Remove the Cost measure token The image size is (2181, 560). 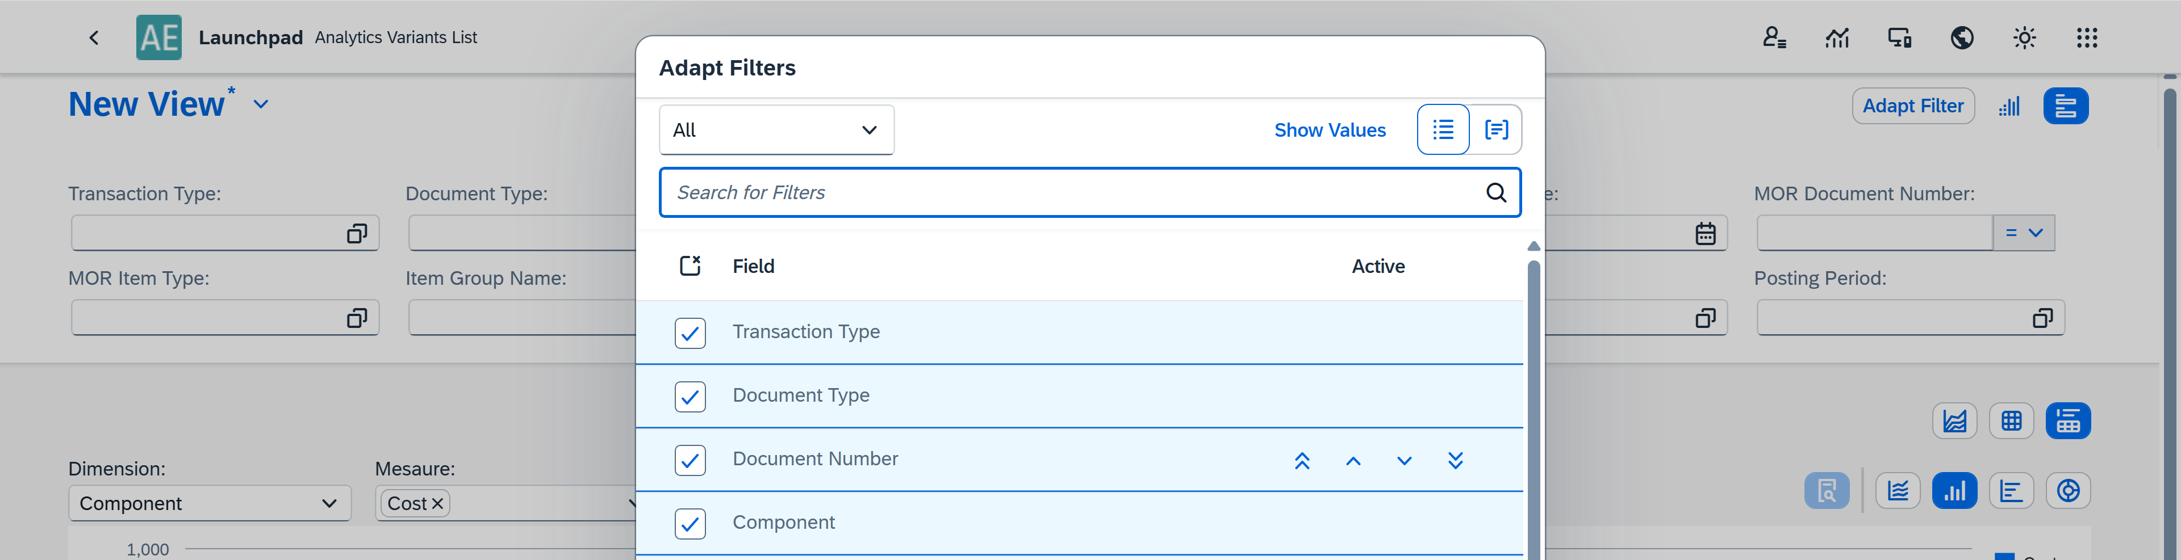438,503
